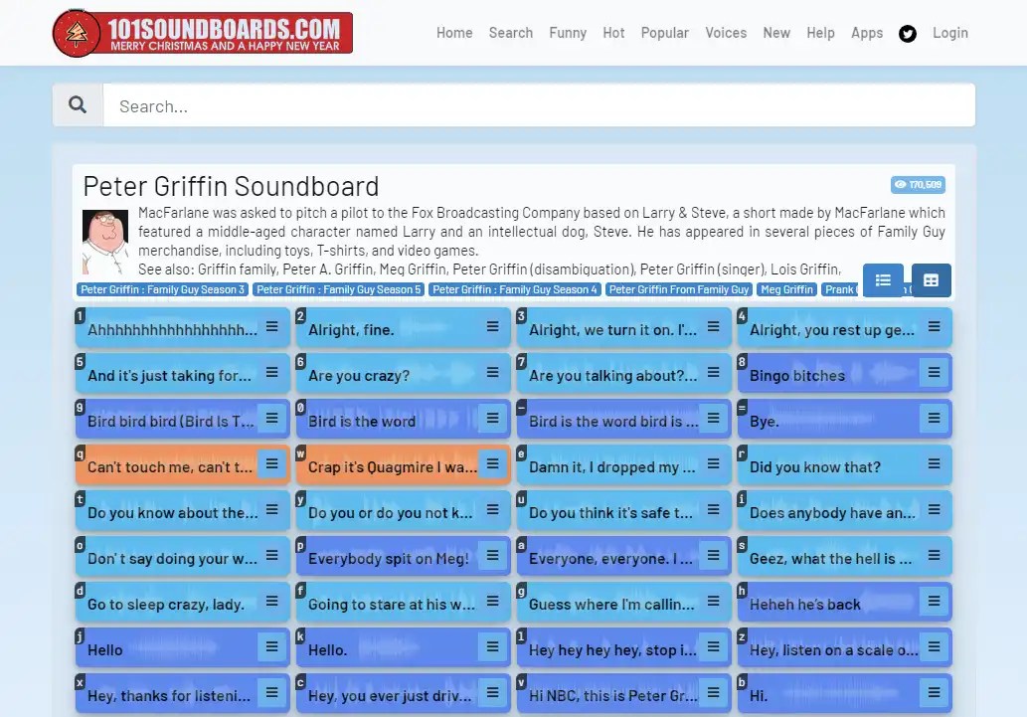Open the Popular menu item
The image size is (1027, 717).
coord(664,33)
